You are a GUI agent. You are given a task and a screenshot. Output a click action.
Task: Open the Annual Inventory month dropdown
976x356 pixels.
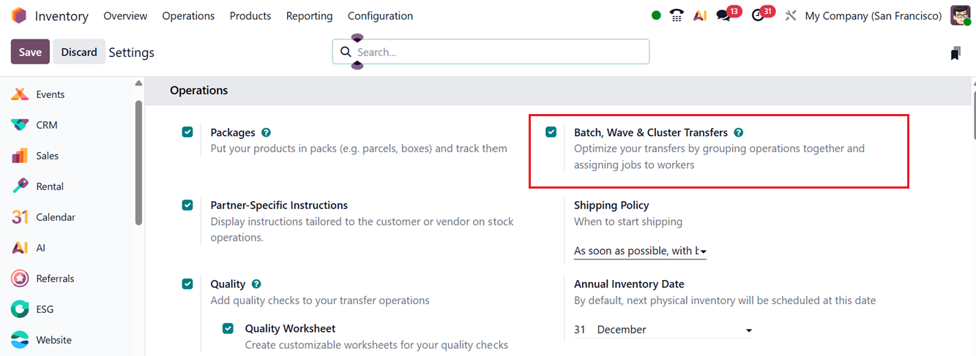tap(674, 330)
